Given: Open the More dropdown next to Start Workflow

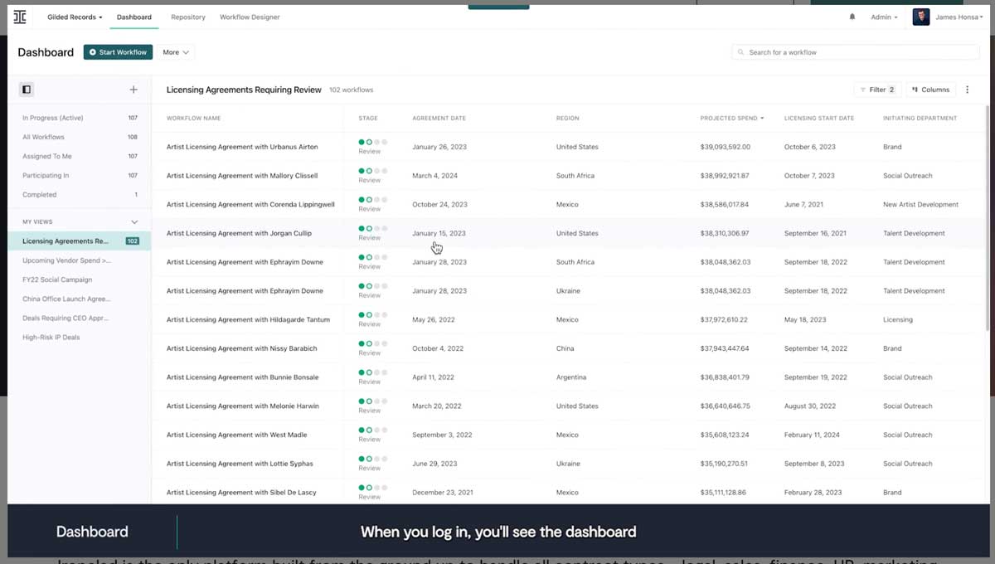Looking at the screenshot, I should coord(175,51).
